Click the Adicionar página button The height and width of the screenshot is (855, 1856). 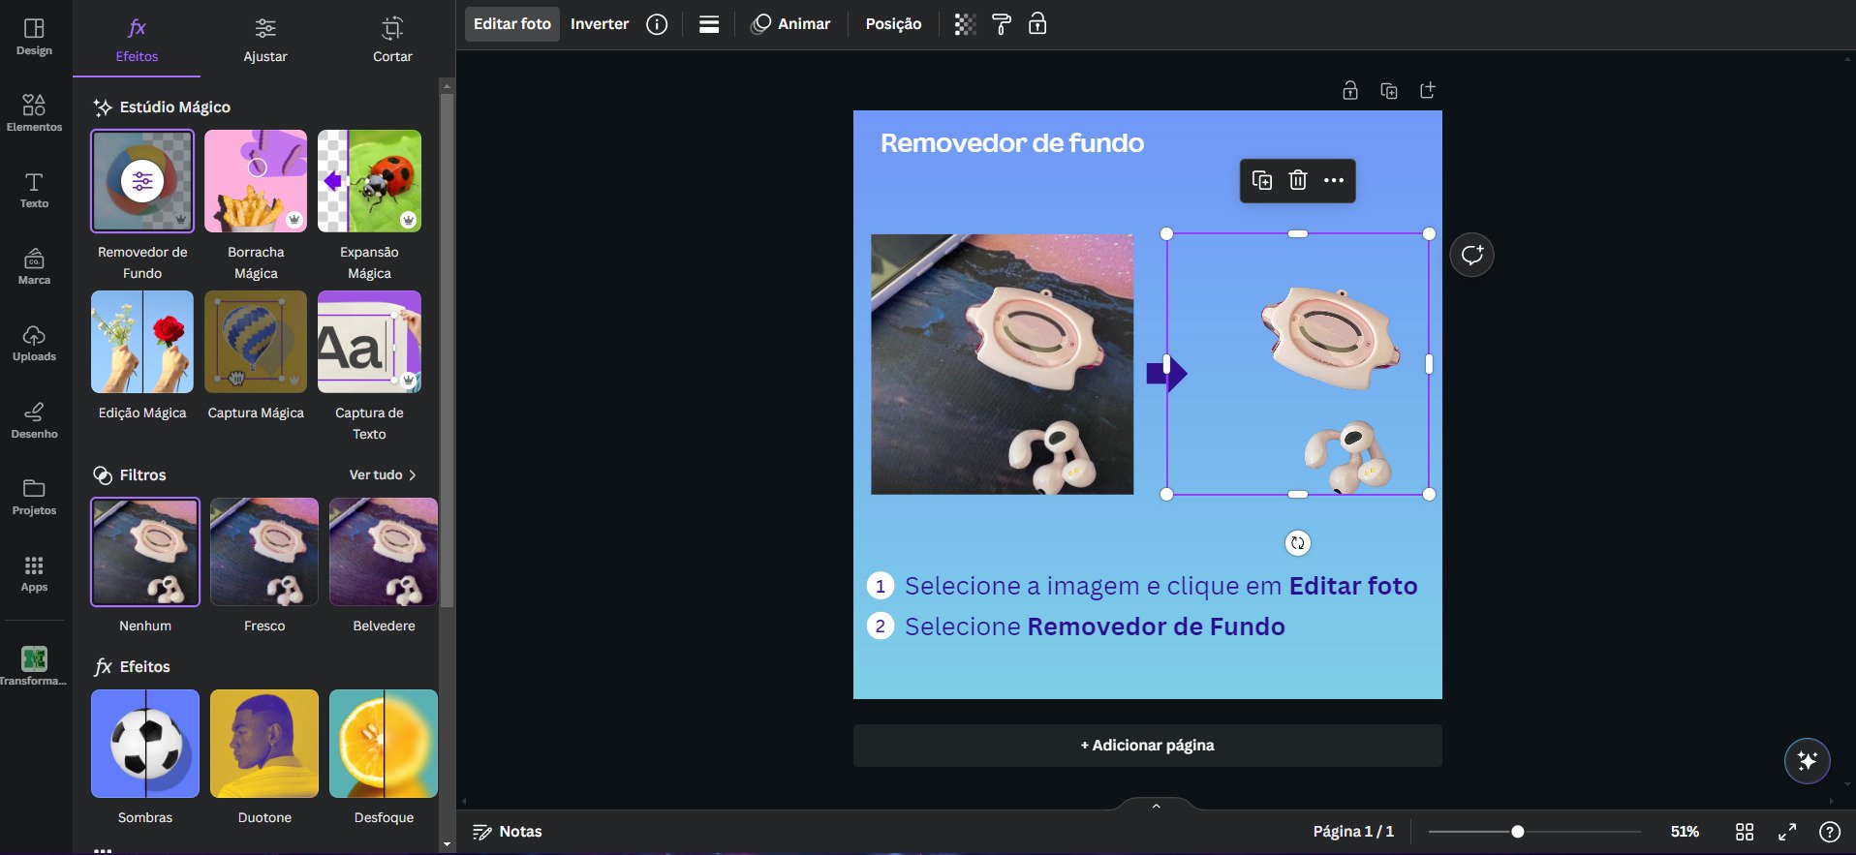pos(1147,746)
